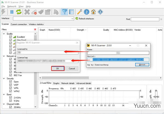Open help with the question mark icon
Viewport: 164px width, 114px height.
86,12
